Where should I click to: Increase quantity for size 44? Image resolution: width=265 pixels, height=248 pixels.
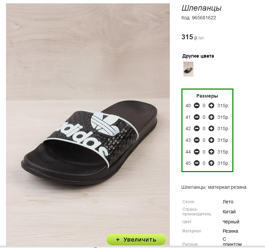(x=211, y=152)
